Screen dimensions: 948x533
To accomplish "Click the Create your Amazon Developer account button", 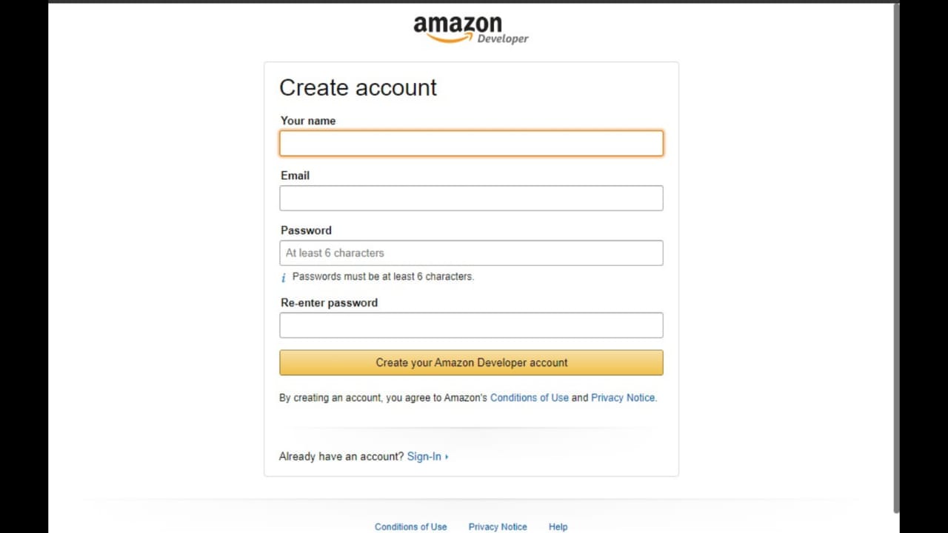I will coord(471,362).
